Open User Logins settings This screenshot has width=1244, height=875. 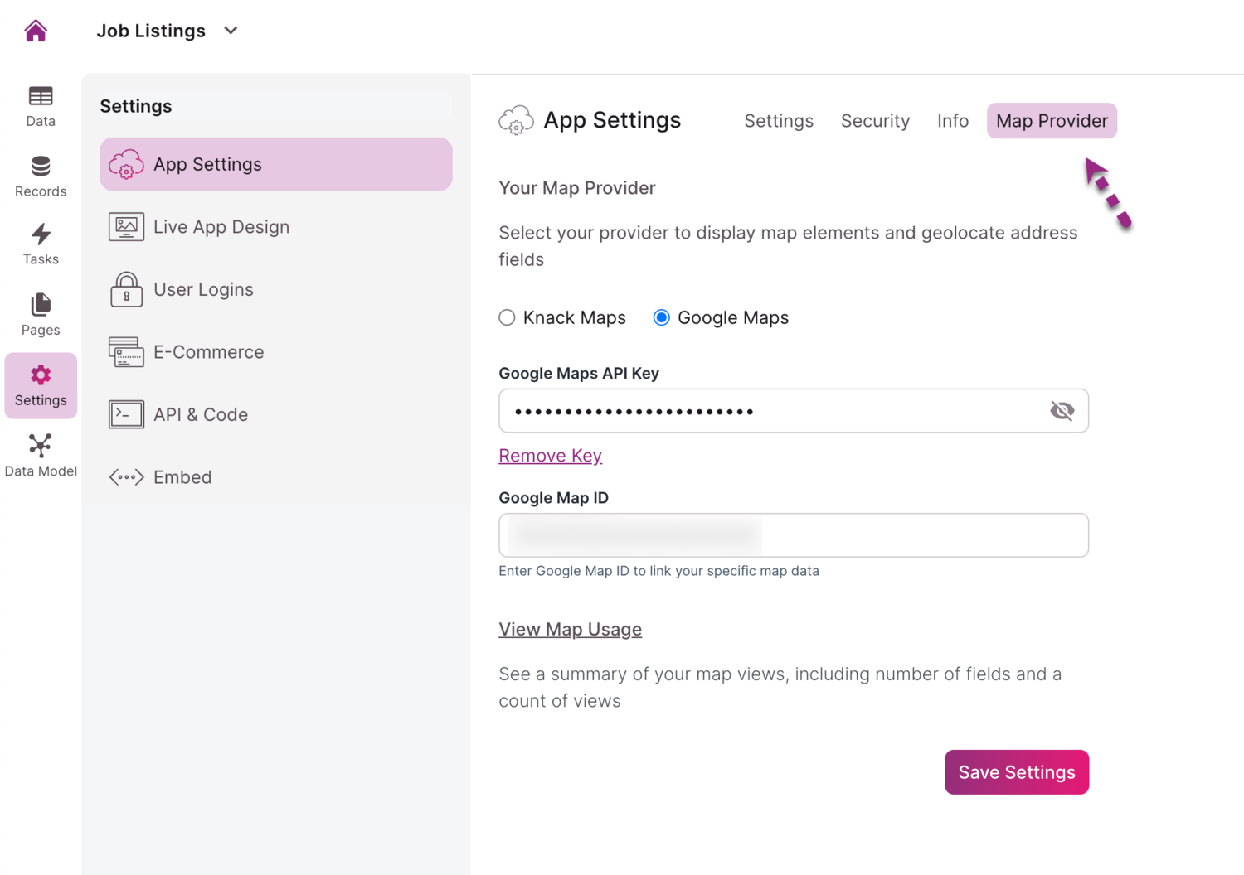click(x=203, y=290)
